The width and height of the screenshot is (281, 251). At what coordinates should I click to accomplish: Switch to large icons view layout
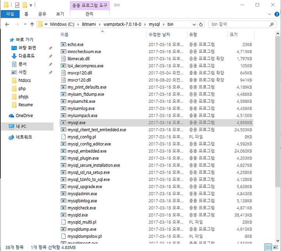[x=276, y=247]
